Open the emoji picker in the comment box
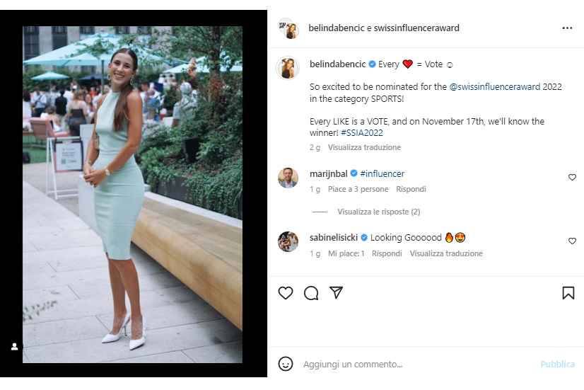The width and height of the screenshot is (584, 390). pos(286,364)
